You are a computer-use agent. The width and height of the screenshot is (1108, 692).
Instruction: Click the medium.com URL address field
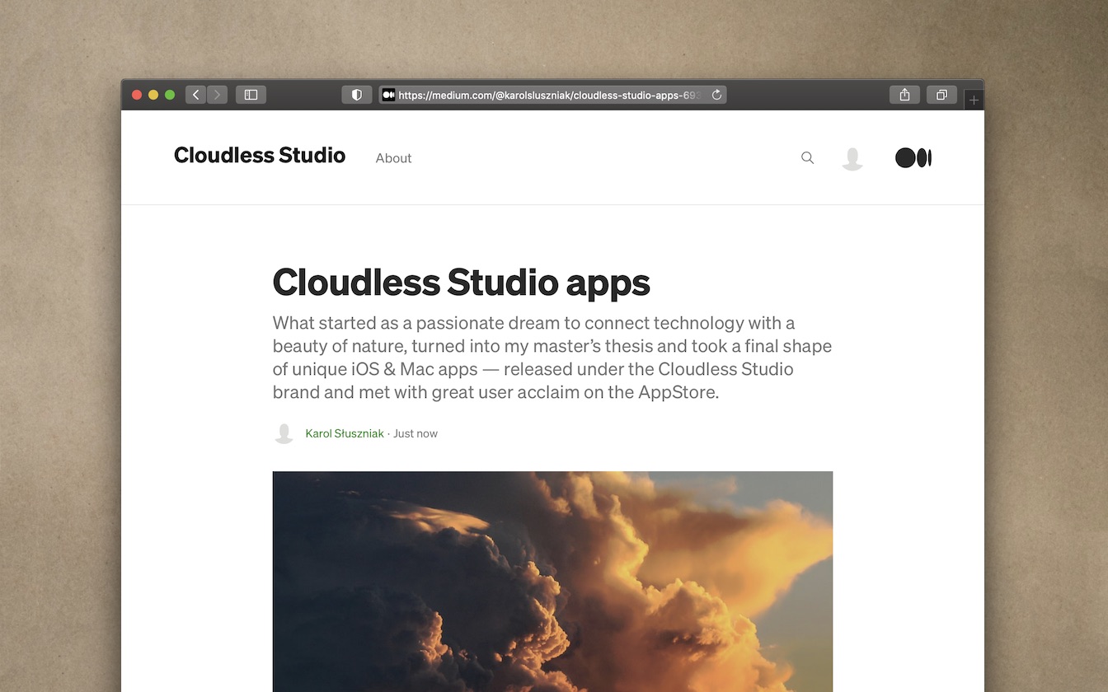click(x=552, y=95)
